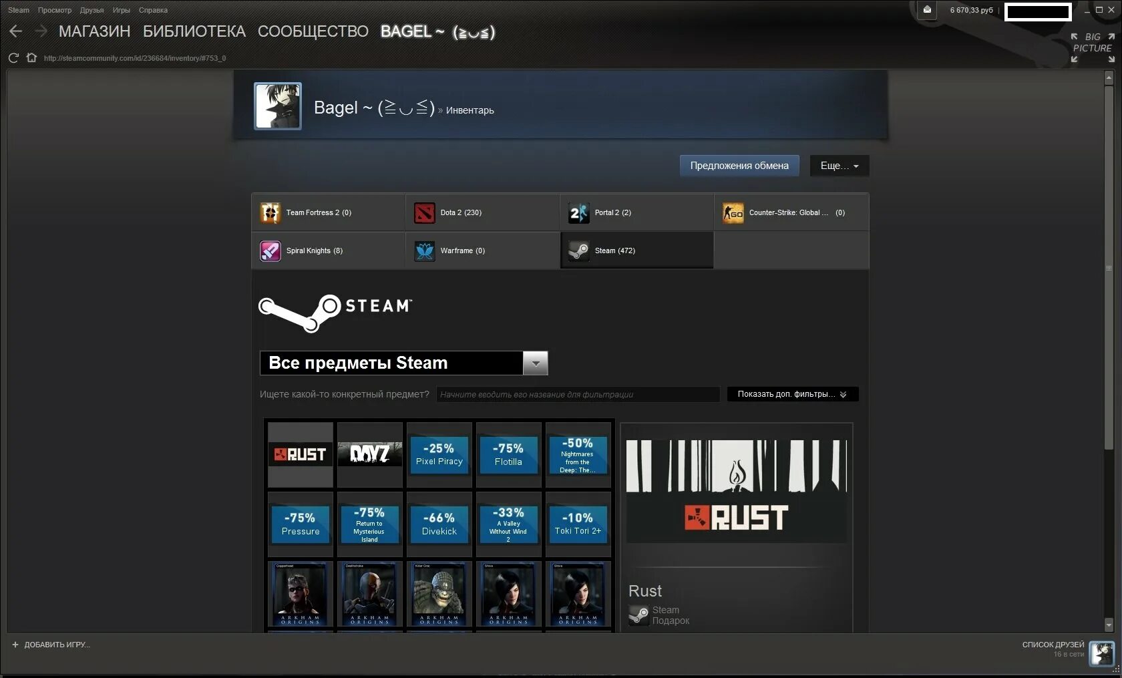Open Spiral Knights inventory tab
1122x678 pixels.
tap(329, 250)
